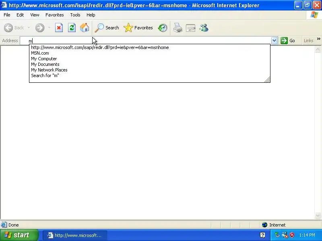Go to the Home page icon

pyautogui.click(x=85, y=28)
